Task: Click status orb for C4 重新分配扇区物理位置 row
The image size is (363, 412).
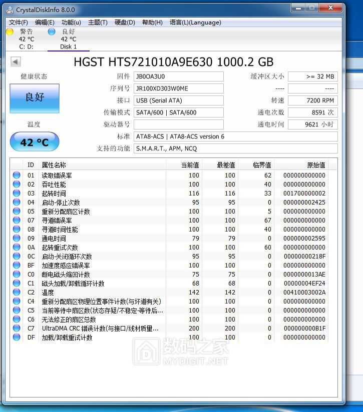Action: (x=17, y=301)
